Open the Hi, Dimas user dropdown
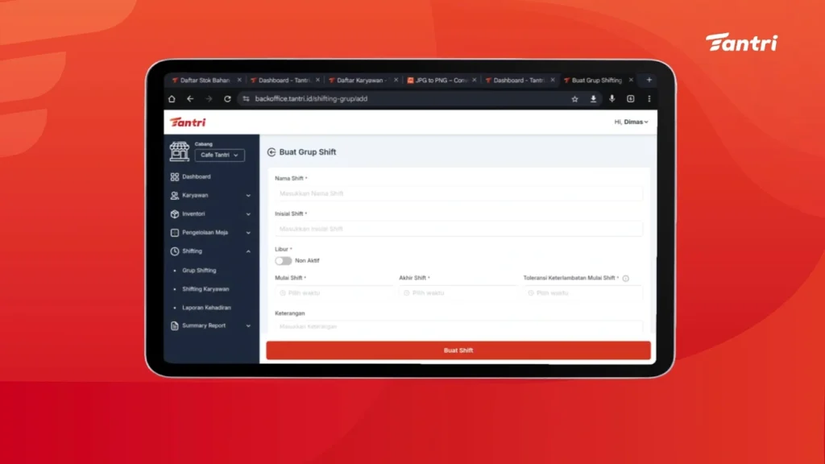Viewport: 825px width, 464px height. tap(631, 122)
